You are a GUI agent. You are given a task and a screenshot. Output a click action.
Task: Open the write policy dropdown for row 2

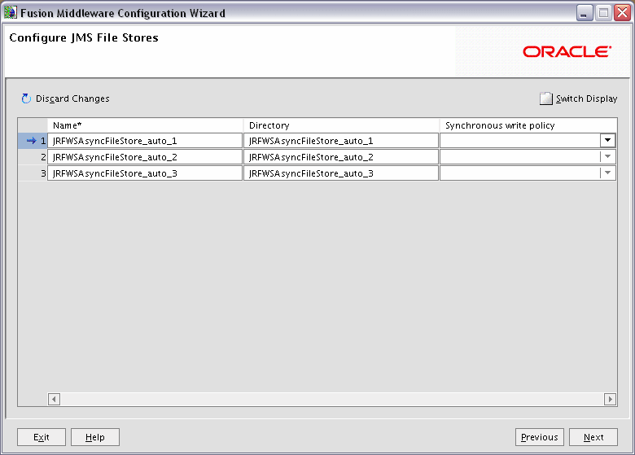(x=607, y=156)
